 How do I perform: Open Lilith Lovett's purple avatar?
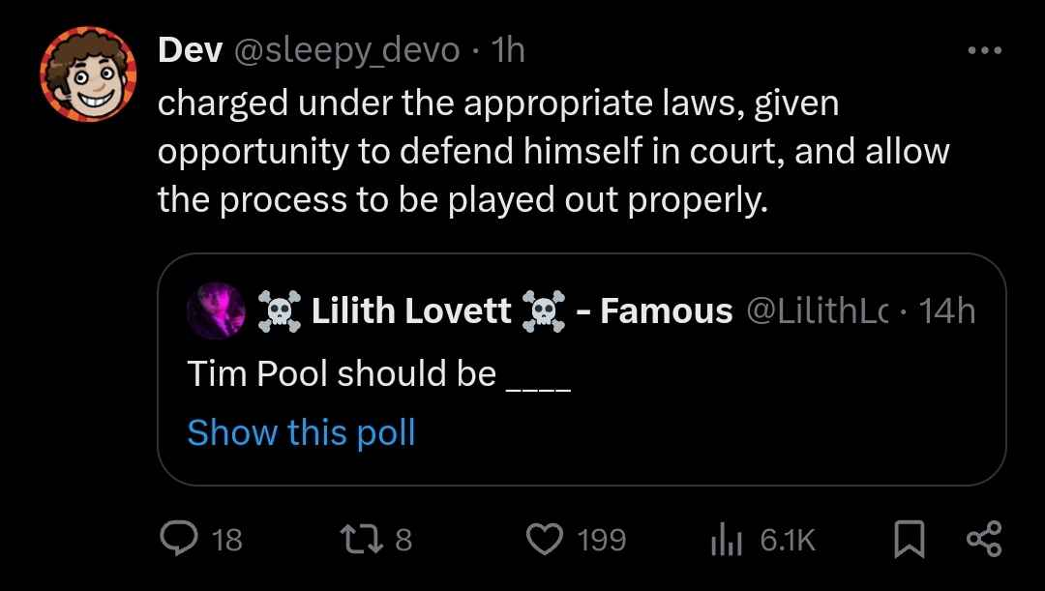(216, 310)
